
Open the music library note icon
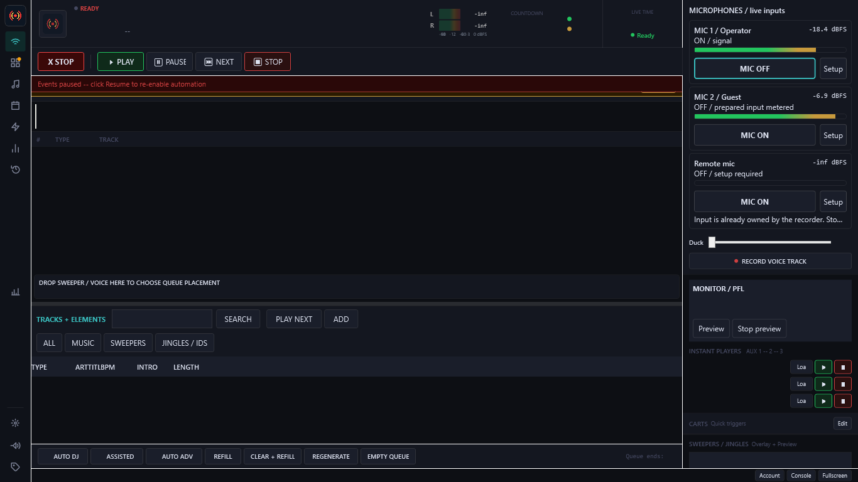tap(15, 84)
